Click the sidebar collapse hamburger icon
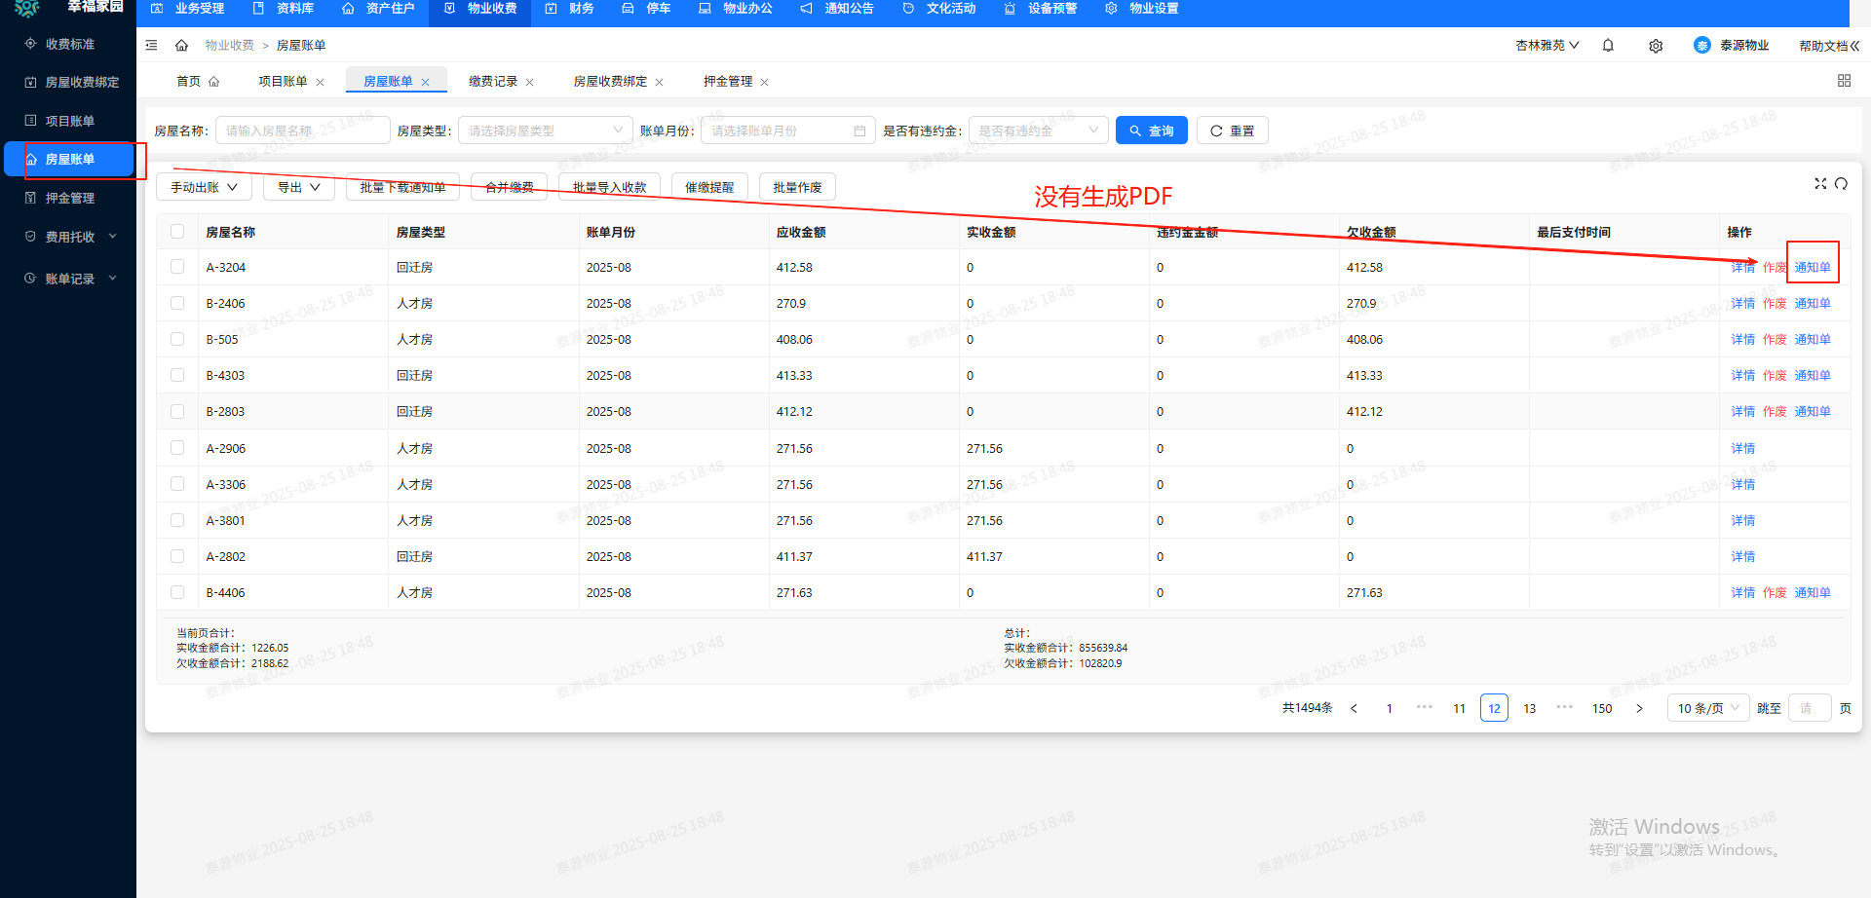 coord(151,46)
